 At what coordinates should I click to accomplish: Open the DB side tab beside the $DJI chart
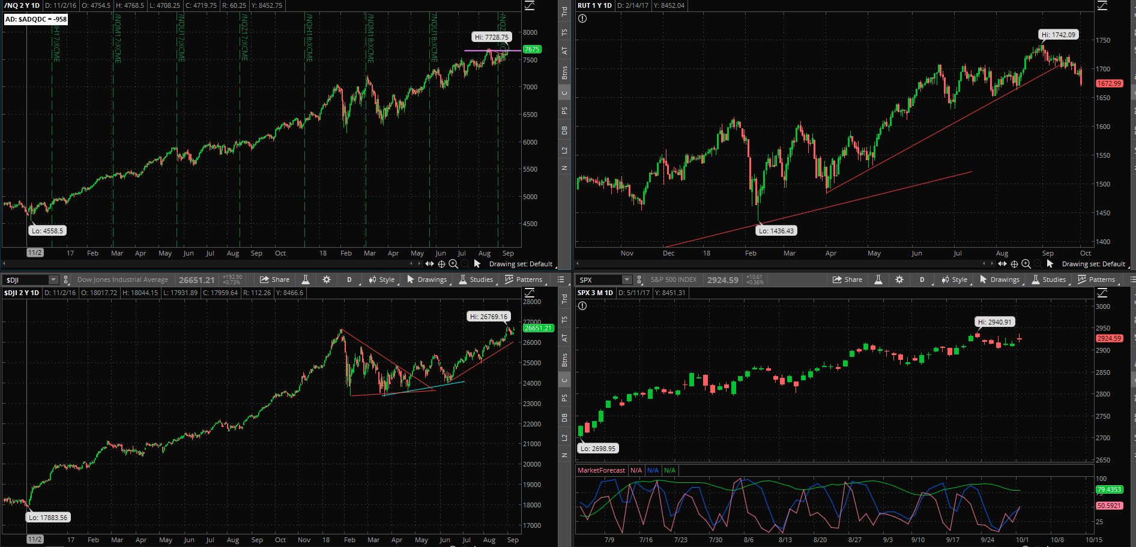point(564,417)
